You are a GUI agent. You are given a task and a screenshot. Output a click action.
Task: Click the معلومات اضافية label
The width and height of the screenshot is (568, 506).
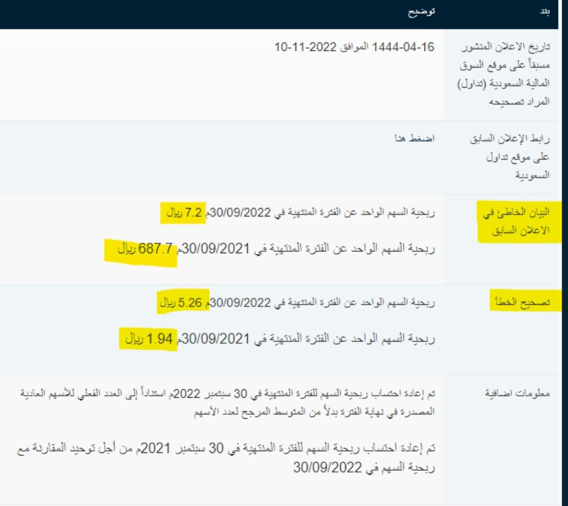tap(518, 393)
